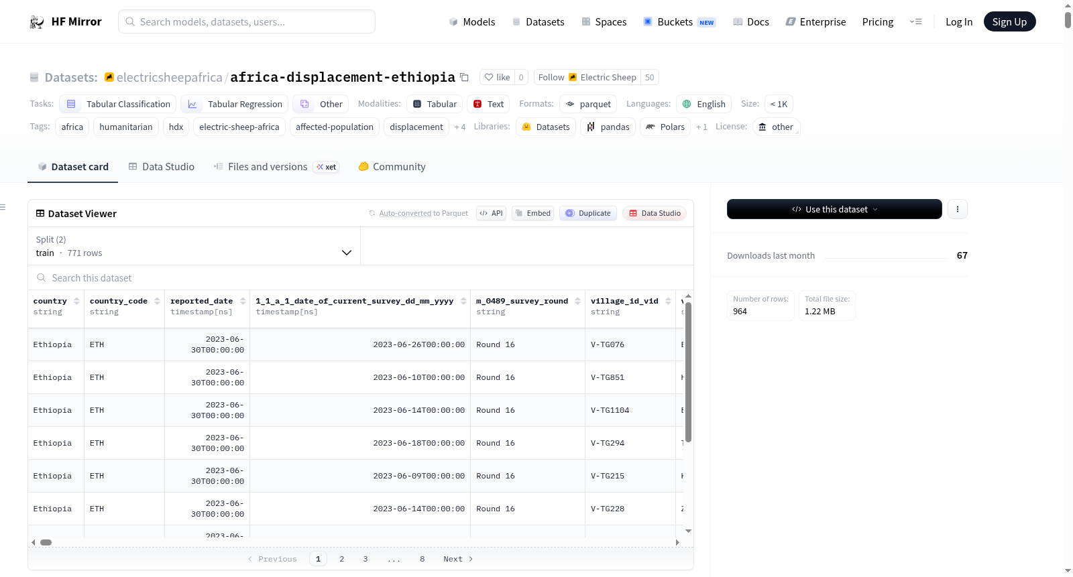Viewport: 1073px width, 577px height.
Task: Click the electricsheepafrica organization avatar icon
Action: click(109, 77)
